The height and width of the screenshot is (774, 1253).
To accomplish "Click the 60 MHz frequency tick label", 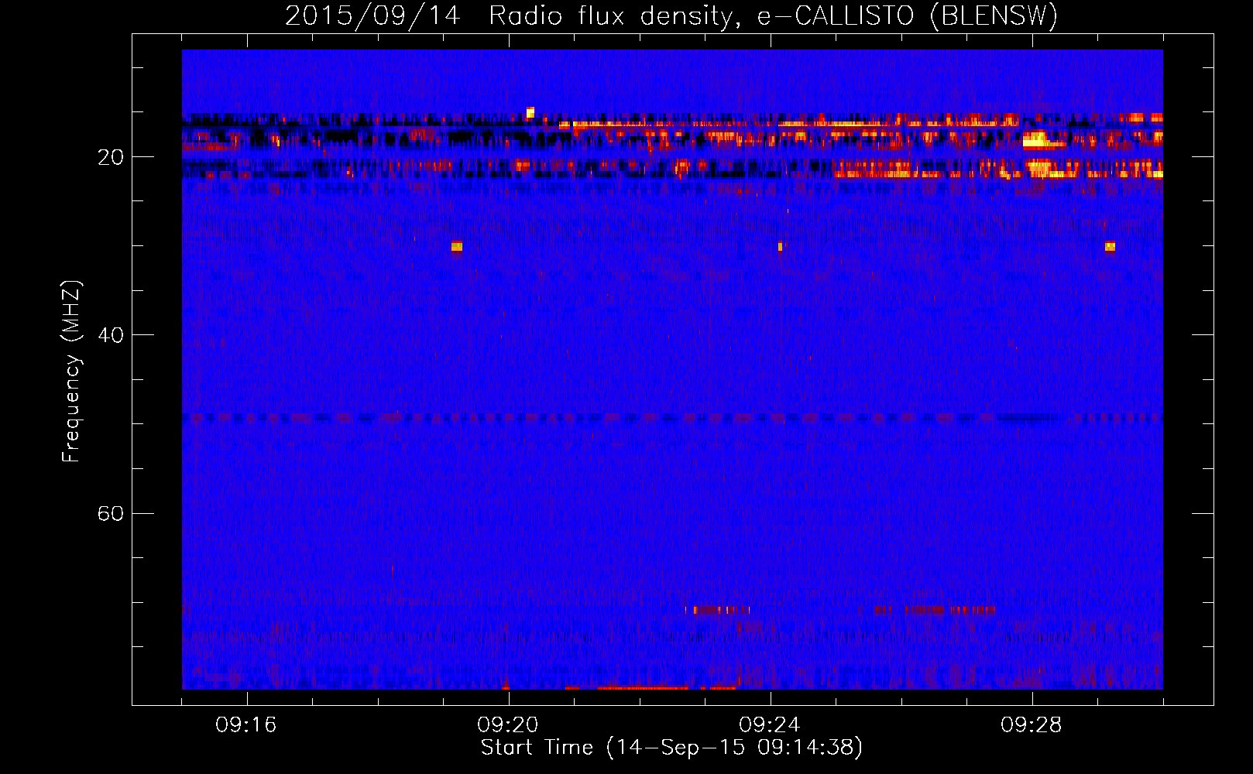I will pyautogui.click(x=110, y=513).
